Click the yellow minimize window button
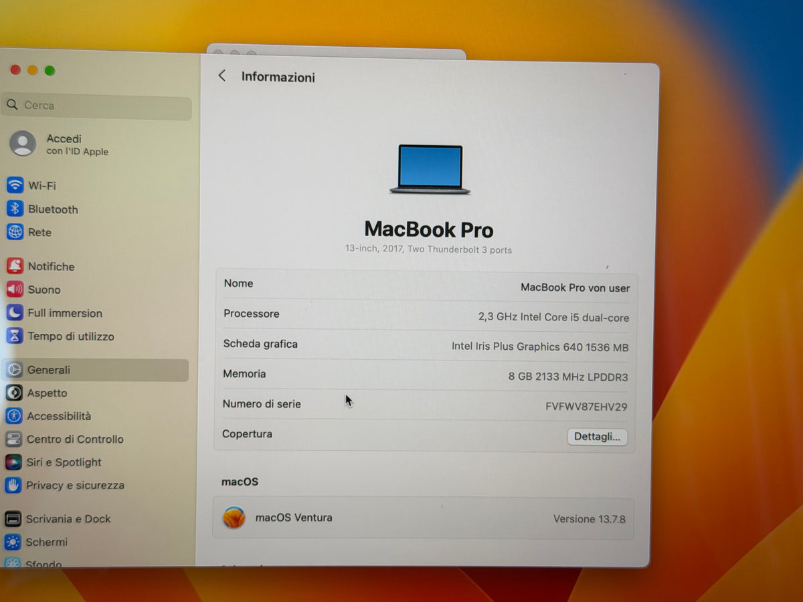The image size is (803, 602). coord(33,70)
